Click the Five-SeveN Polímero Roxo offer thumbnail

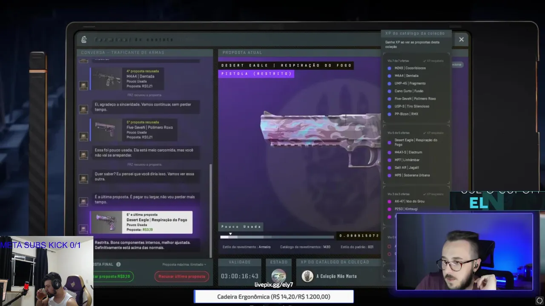[107, 130]
